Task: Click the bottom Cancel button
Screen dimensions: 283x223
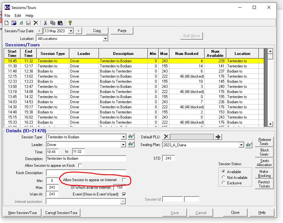Action: (x=201, y=213)
